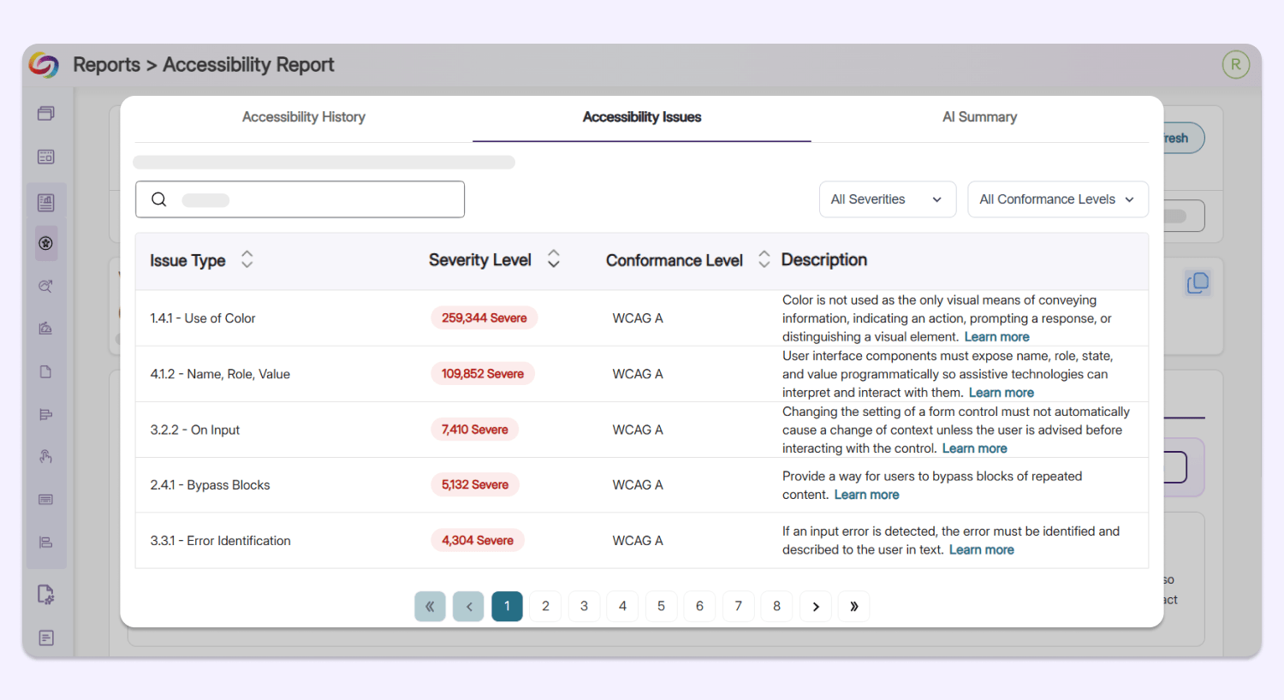Sort by Issue Type column arrows
The height and width of the screenshot is (700, 1284).
coord(247,259)
